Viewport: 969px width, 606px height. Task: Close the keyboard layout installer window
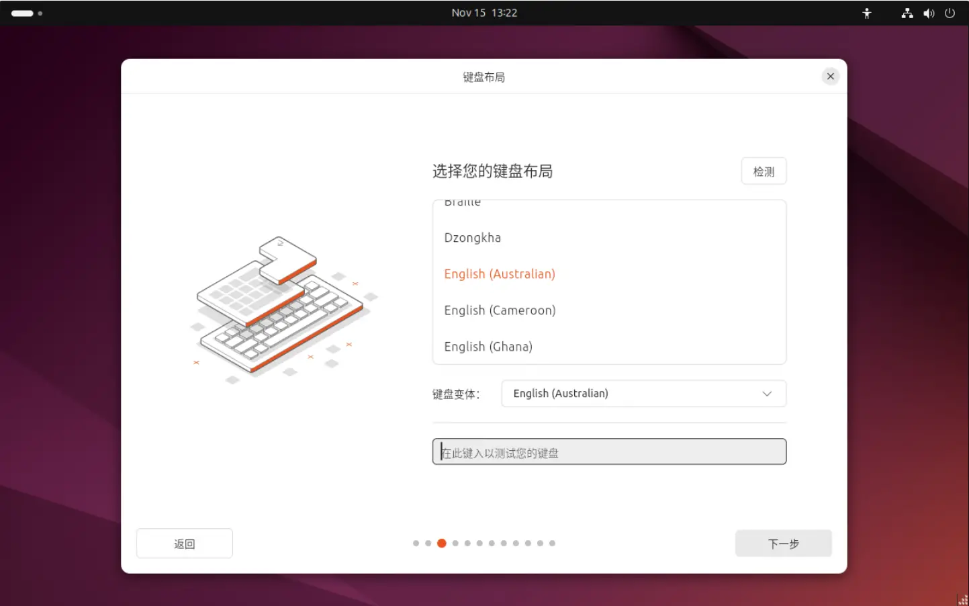[830, 76]
